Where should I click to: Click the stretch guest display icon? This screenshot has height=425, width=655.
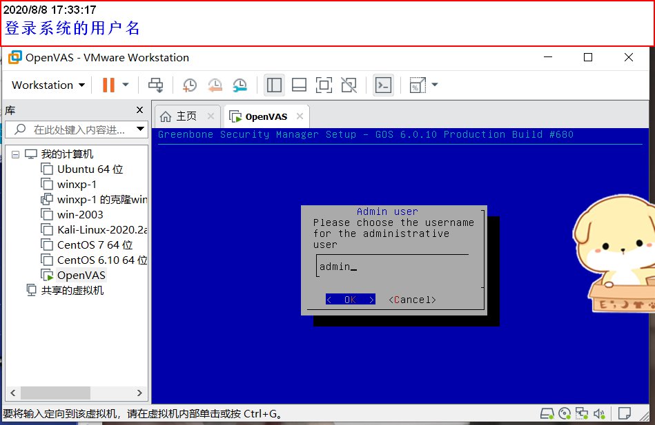pyautogui.click(x=418, y=85)
